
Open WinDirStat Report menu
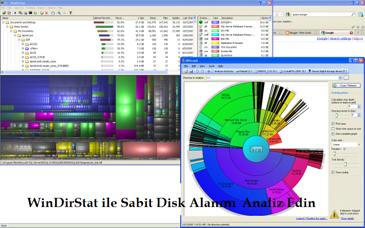pyautogui.click(x=41, y=8)
